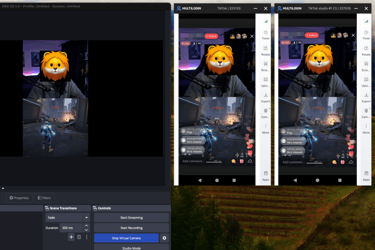Open Camera option in TikTok studio 227535 window
Viewport: 375px width, 250px height.
[x=366, y=113]
